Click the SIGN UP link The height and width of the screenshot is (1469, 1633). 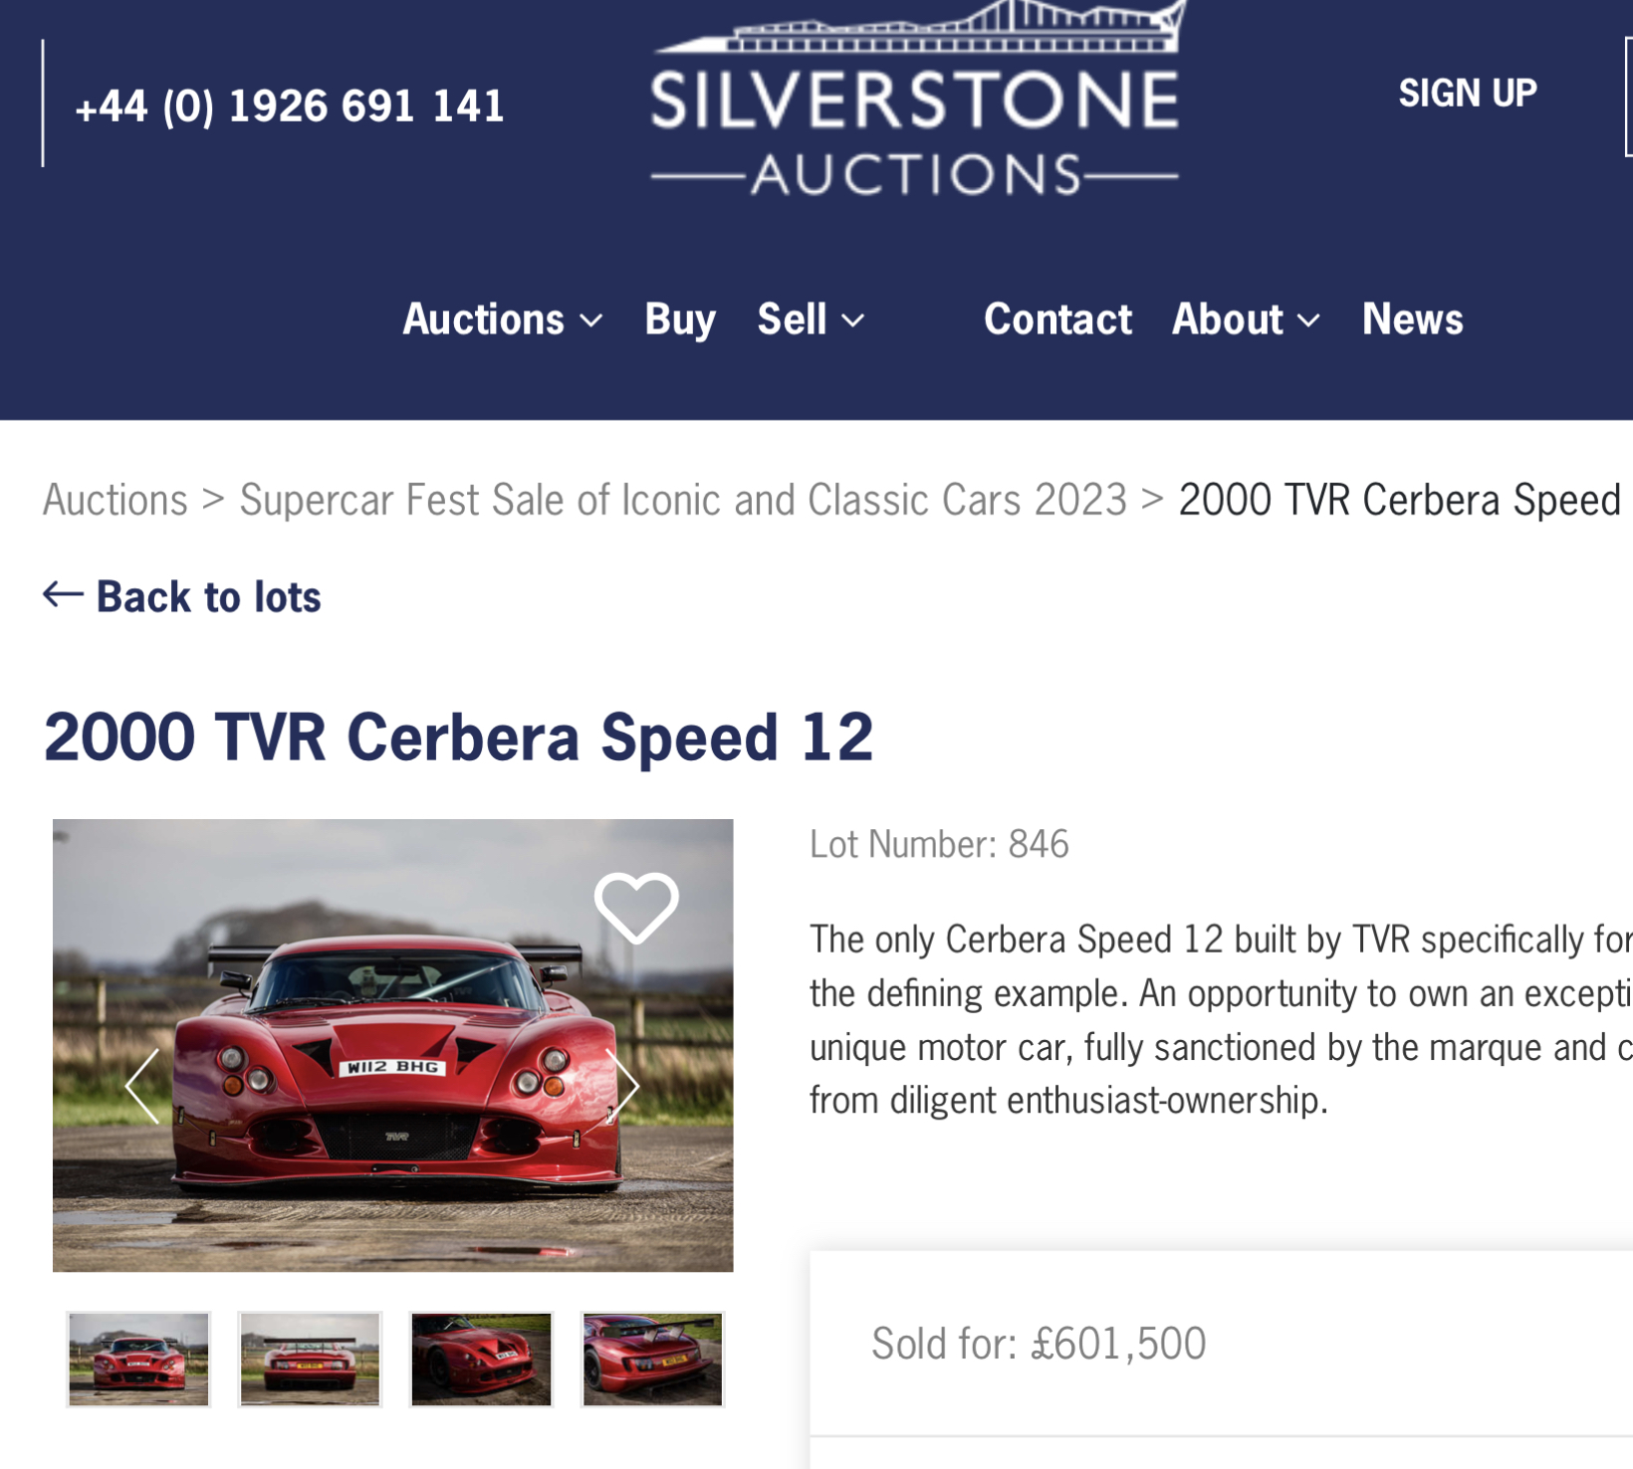1468,94
